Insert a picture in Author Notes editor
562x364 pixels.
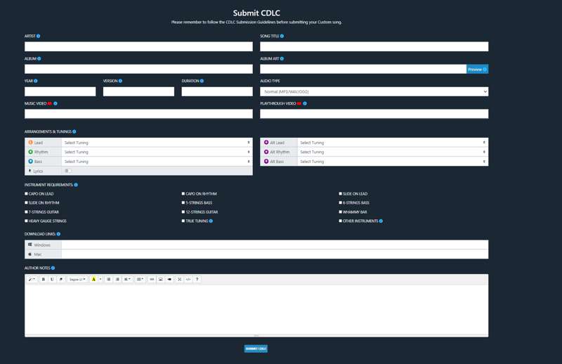click(160, 279)
